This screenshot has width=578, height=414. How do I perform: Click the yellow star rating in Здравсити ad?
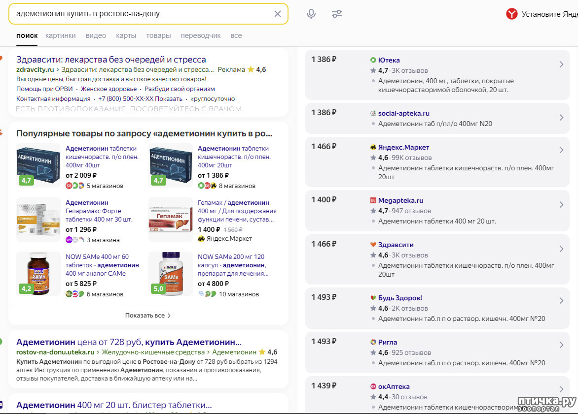coord(251,69)
